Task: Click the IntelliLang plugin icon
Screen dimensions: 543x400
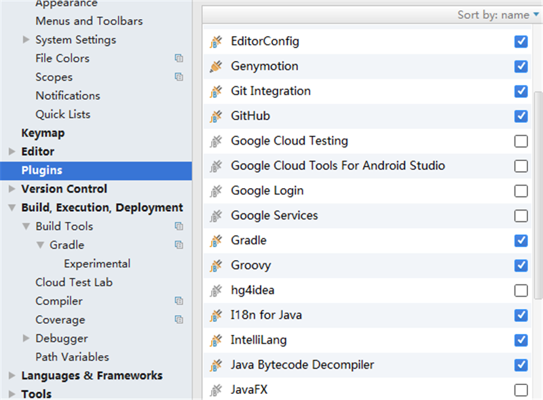Action: (x=215, y=340)
